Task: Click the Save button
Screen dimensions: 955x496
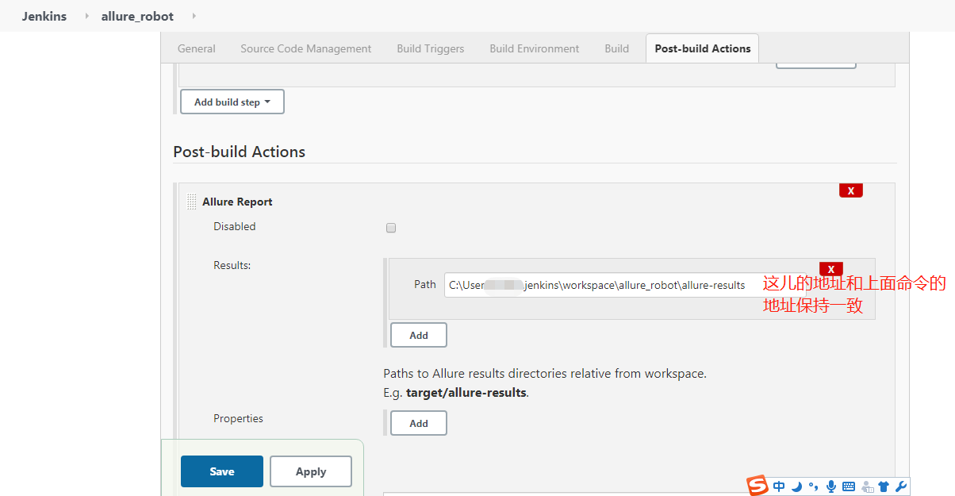Action: 221,471
